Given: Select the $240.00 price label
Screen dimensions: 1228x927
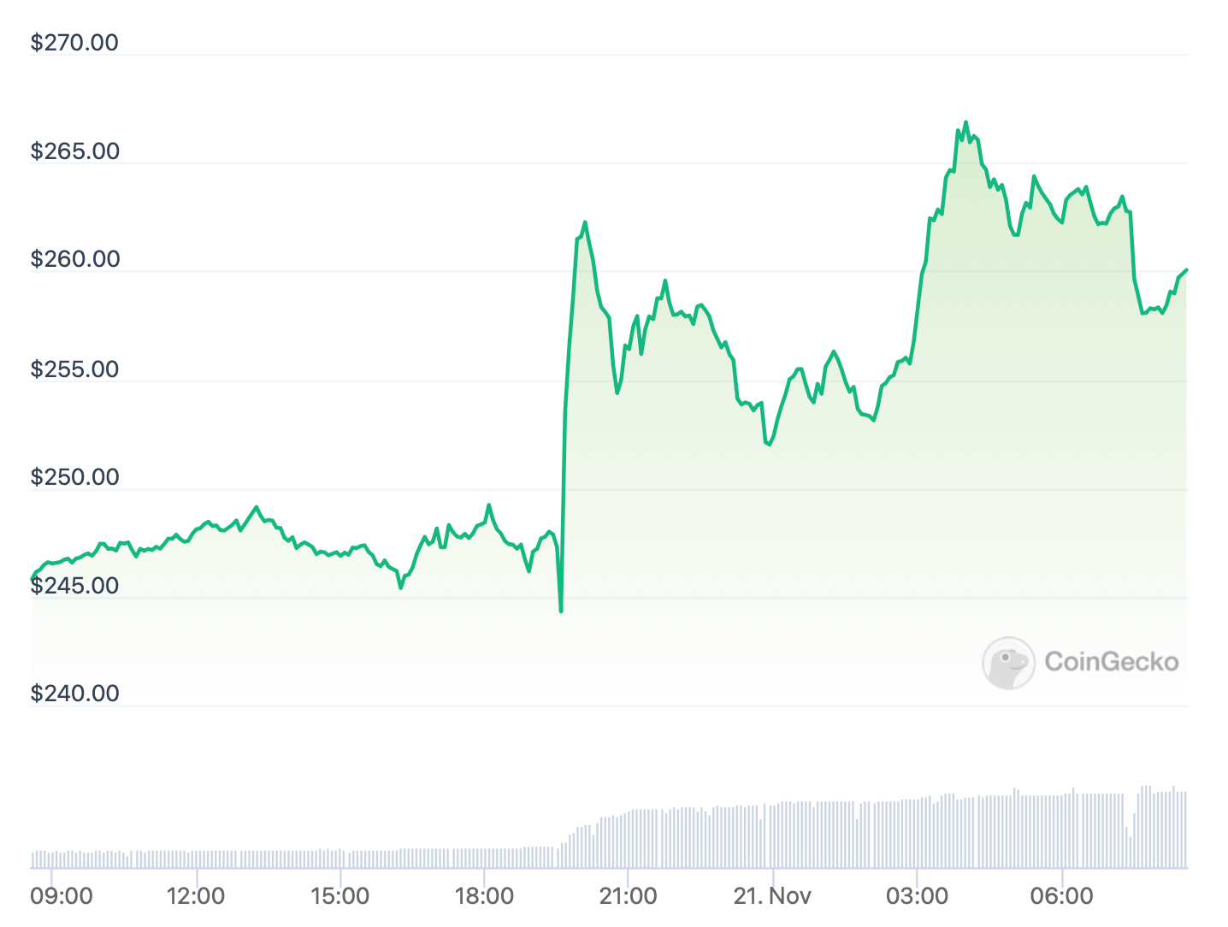Looking at the screenshot, I should pyautogui.click(x=74, y=694).
